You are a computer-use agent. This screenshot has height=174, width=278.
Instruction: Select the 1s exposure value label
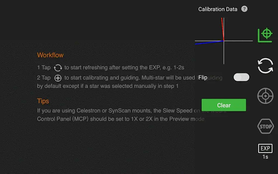[x=265, y=157]
